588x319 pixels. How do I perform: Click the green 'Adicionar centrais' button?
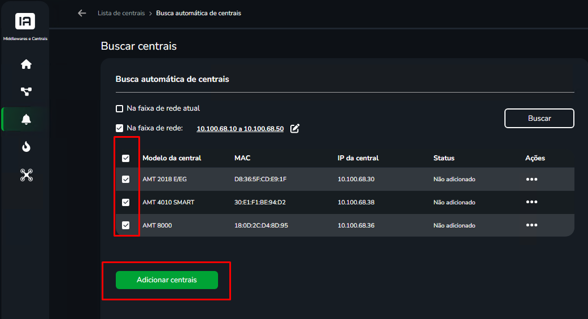tap(167, 280)
